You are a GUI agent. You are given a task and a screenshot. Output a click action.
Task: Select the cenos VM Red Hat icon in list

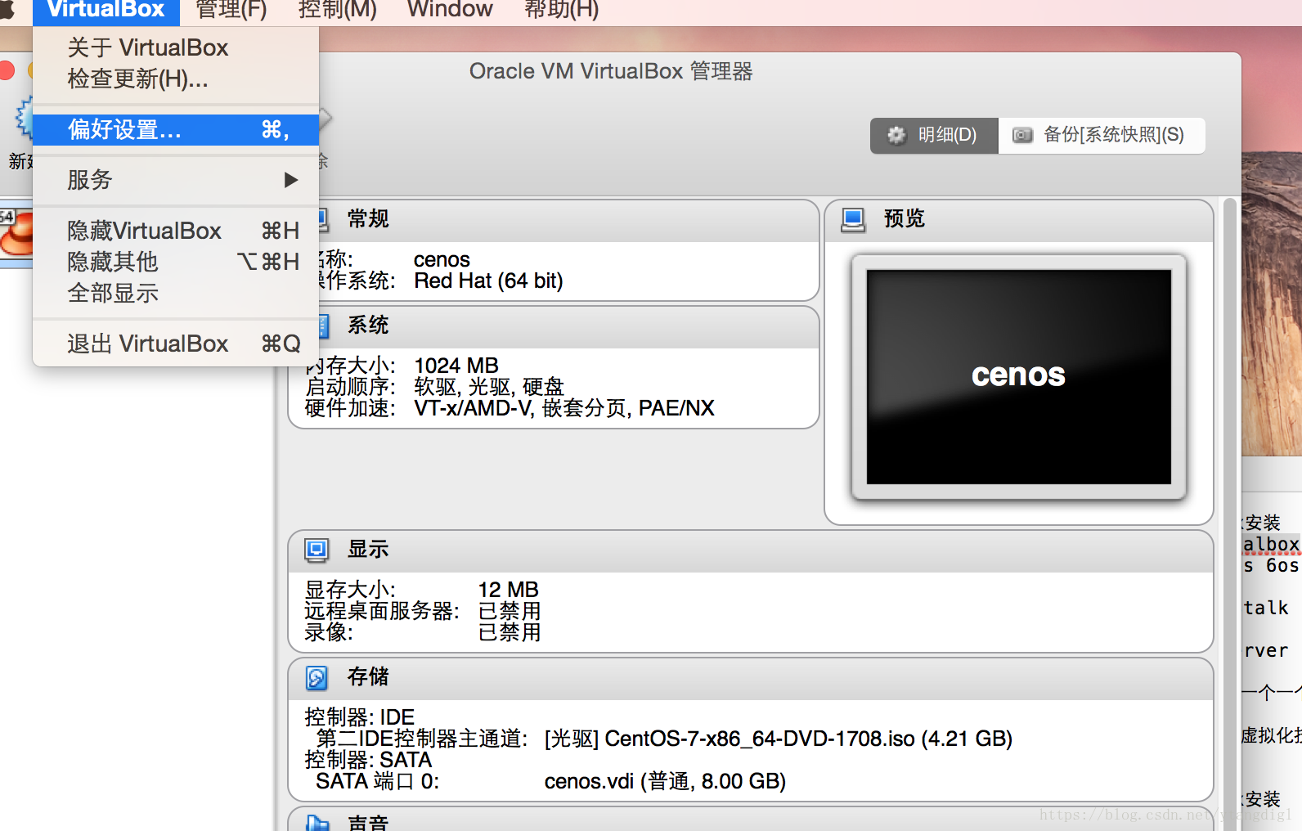point(16,234)
